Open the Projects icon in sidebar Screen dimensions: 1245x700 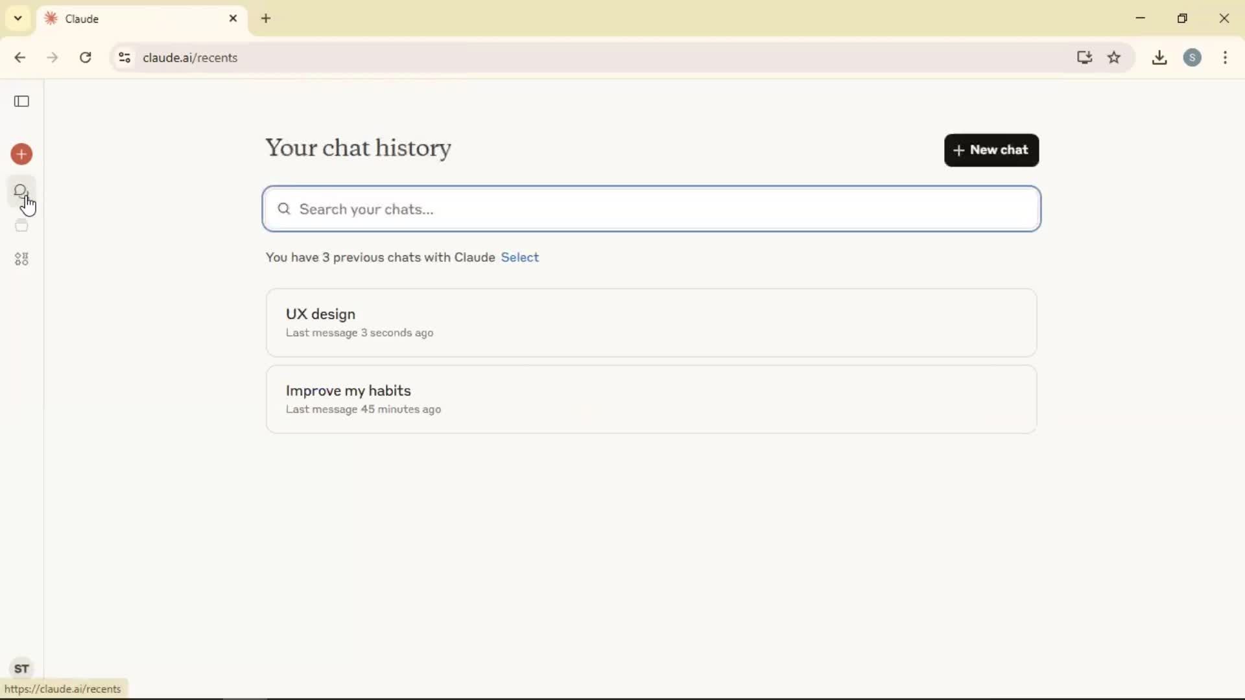point(22,226)
